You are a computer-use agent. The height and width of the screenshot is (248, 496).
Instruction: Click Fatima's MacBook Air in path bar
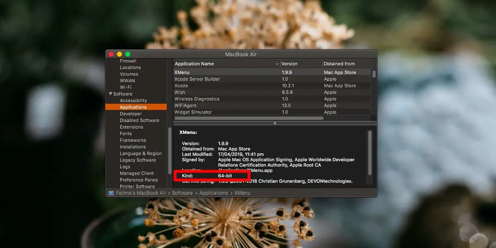point(141,193)
